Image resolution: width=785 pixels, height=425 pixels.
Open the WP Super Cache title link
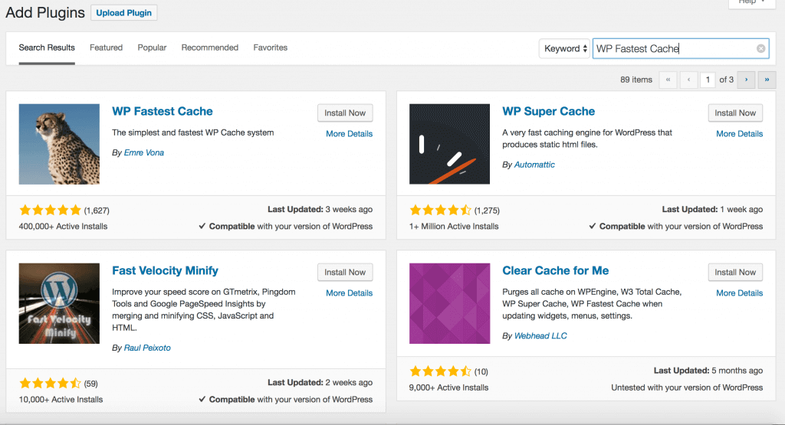coord(549,111)
